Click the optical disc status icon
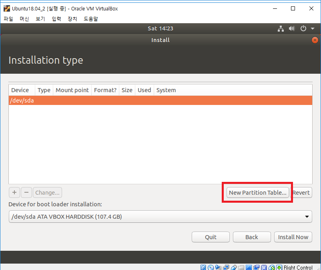The height and width of the screenshot is (270, 321). click(x=211, y=267)
